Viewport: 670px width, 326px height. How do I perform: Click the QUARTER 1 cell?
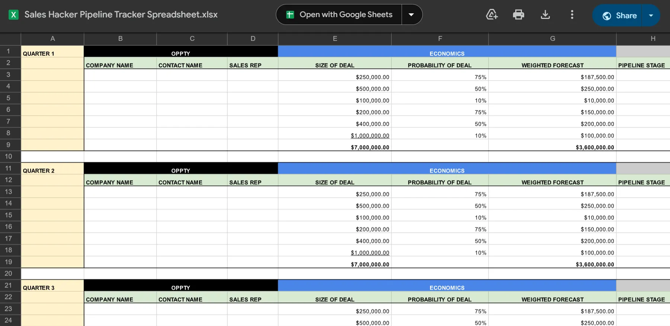pos(52,52)
